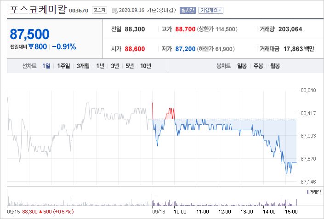Click the 거래량 value 203,064

pos(290,29)
